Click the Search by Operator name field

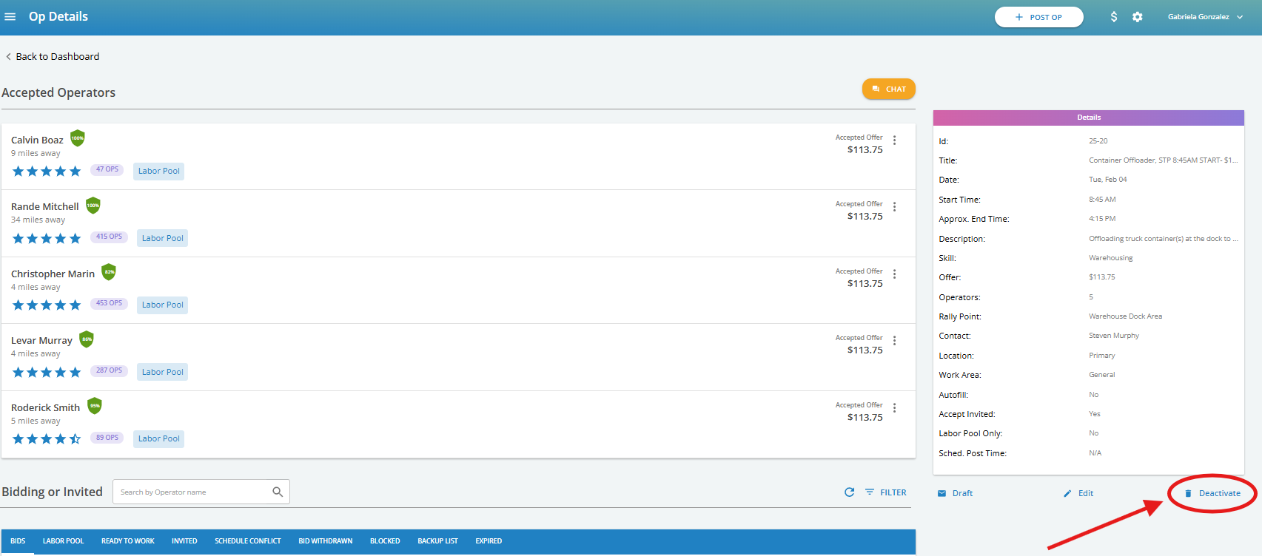(201, 492)
